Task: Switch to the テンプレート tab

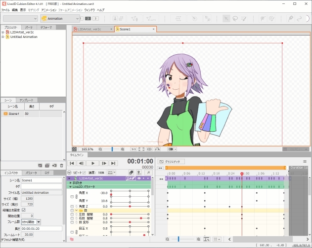Action: 26,100
